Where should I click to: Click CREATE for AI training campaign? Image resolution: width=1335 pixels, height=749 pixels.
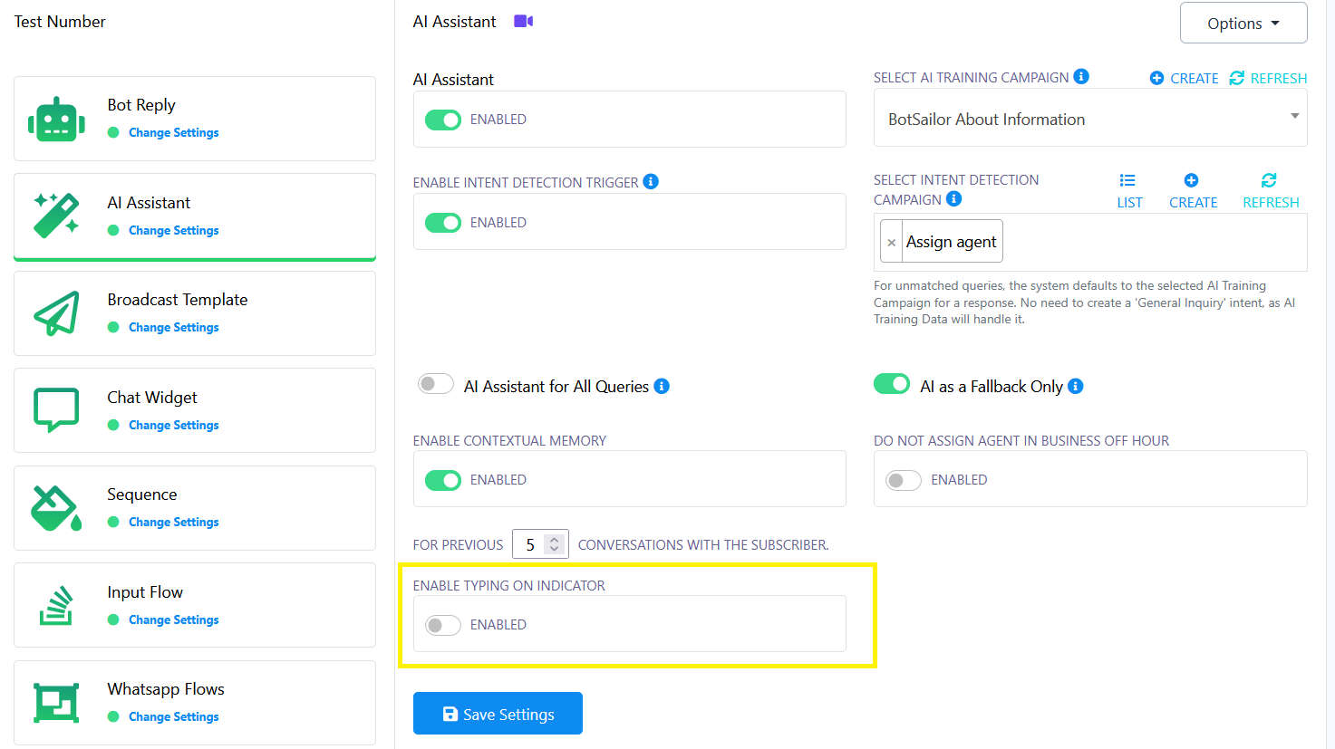pyautogui.click(x=1184, y=78)
